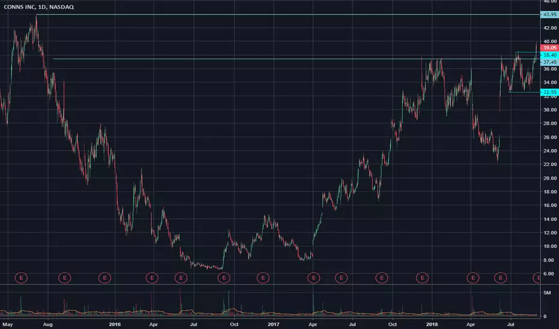Click the first earnings E marker after May

click(x=22, y=278)
